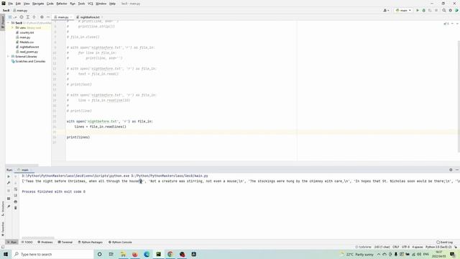
Task: Select opened file locate target icon
Action: 22,17
